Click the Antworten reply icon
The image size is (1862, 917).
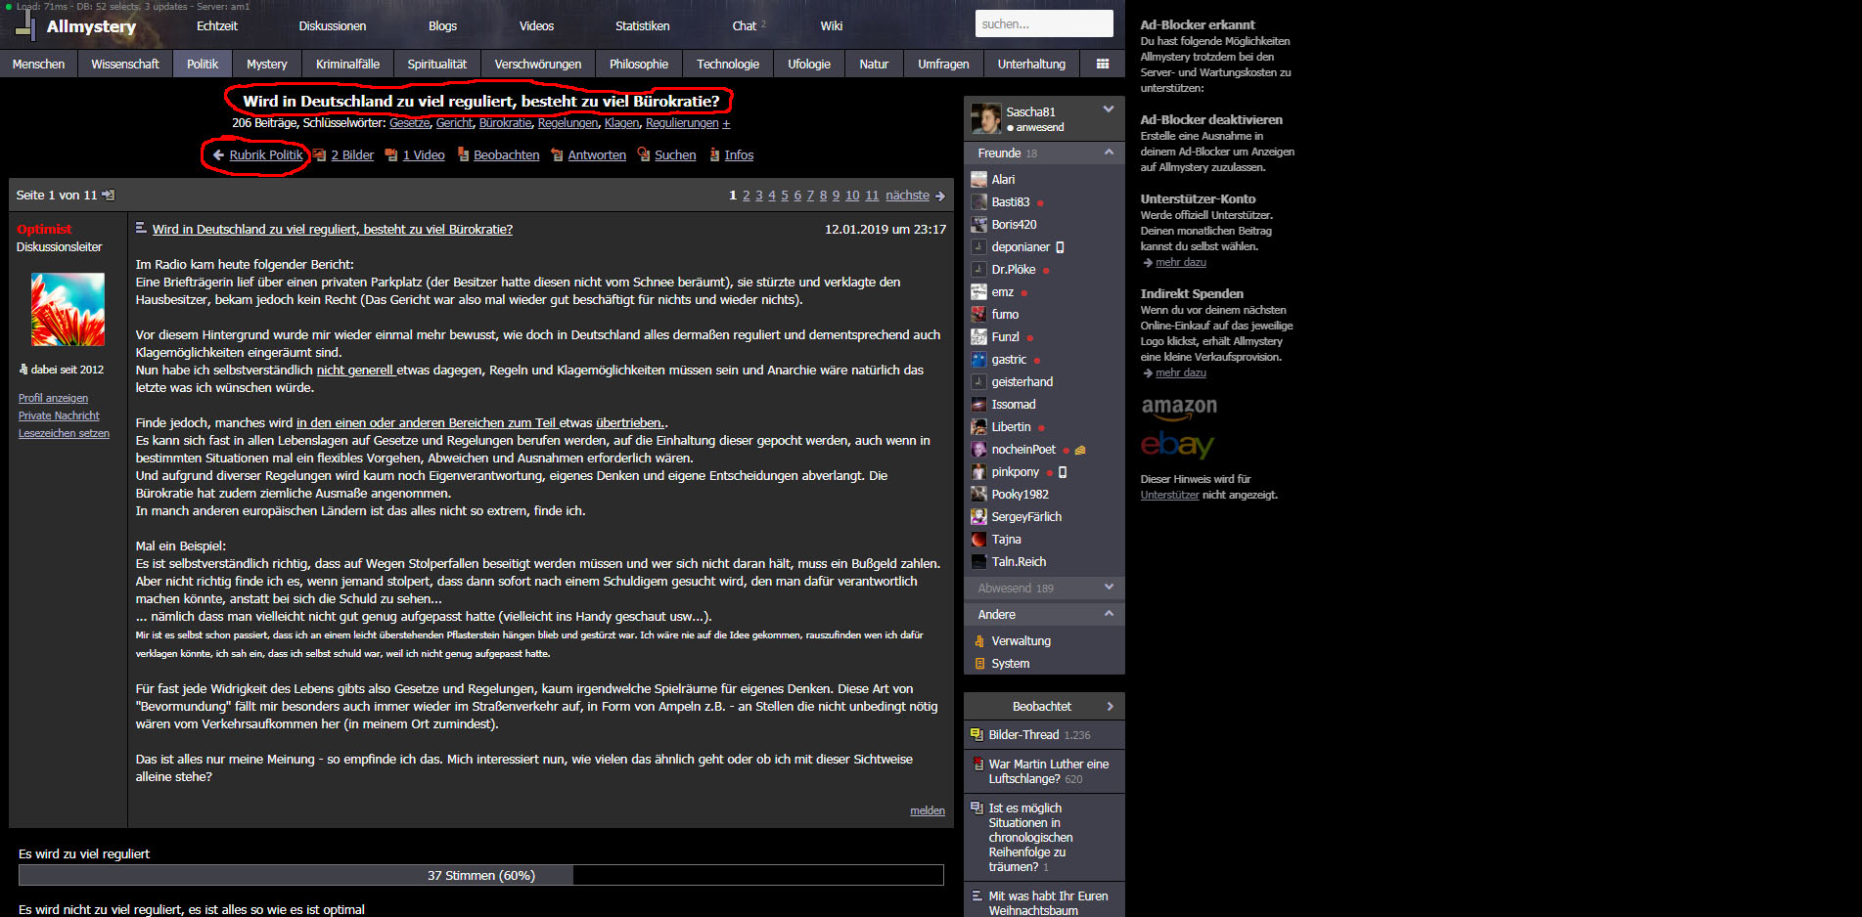(x=556, y=154)
